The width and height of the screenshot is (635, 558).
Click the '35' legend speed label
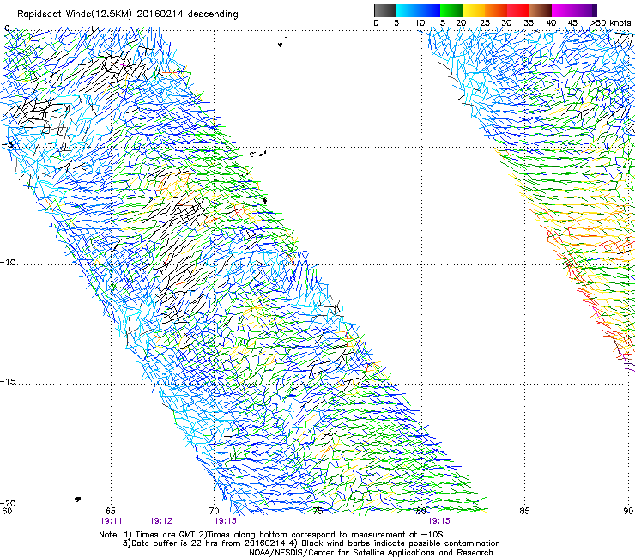(529, 23)
